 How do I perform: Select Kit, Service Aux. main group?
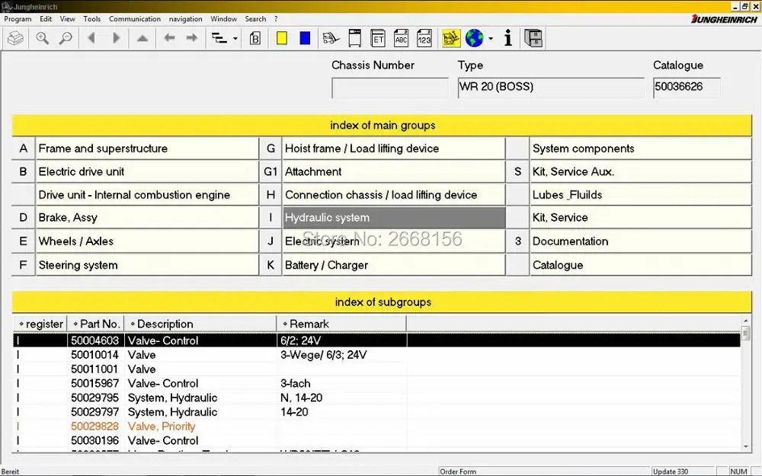tap(641, 171)
